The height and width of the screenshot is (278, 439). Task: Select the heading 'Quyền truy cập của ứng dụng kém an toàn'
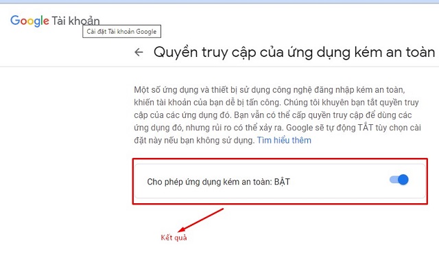point(294,52)
